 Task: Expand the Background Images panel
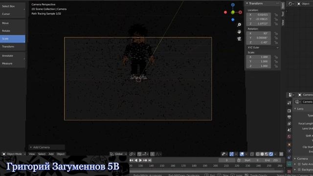[x=303, y=170]
